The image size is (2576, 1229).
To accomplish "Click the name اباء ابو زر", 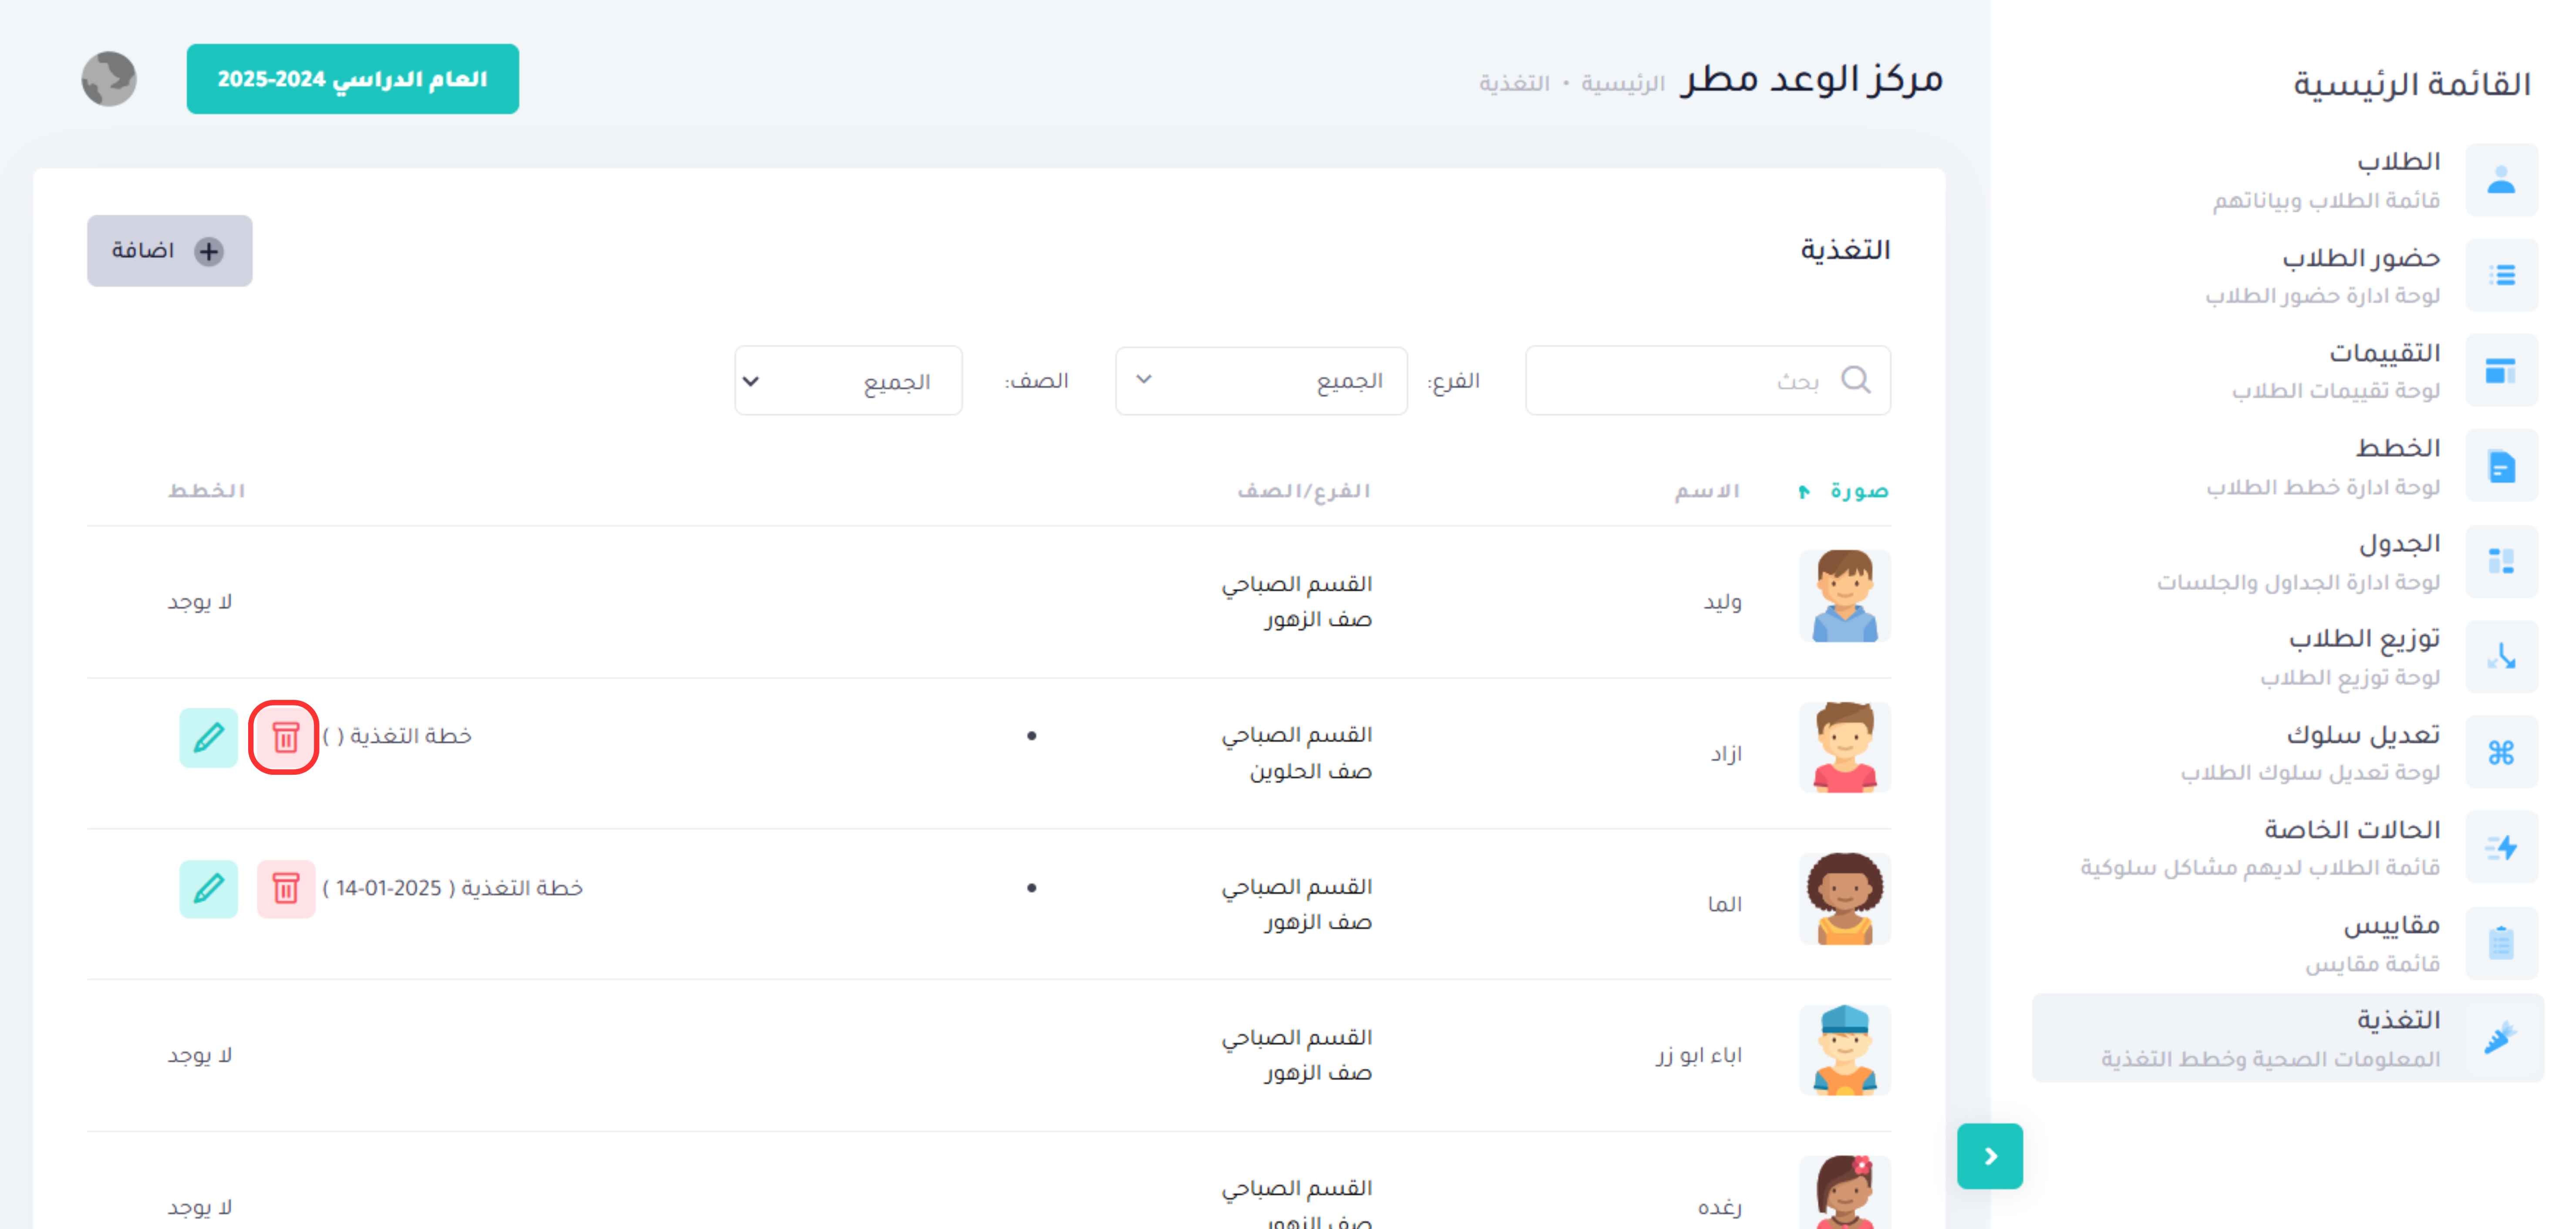I will pos(1699,1056).
